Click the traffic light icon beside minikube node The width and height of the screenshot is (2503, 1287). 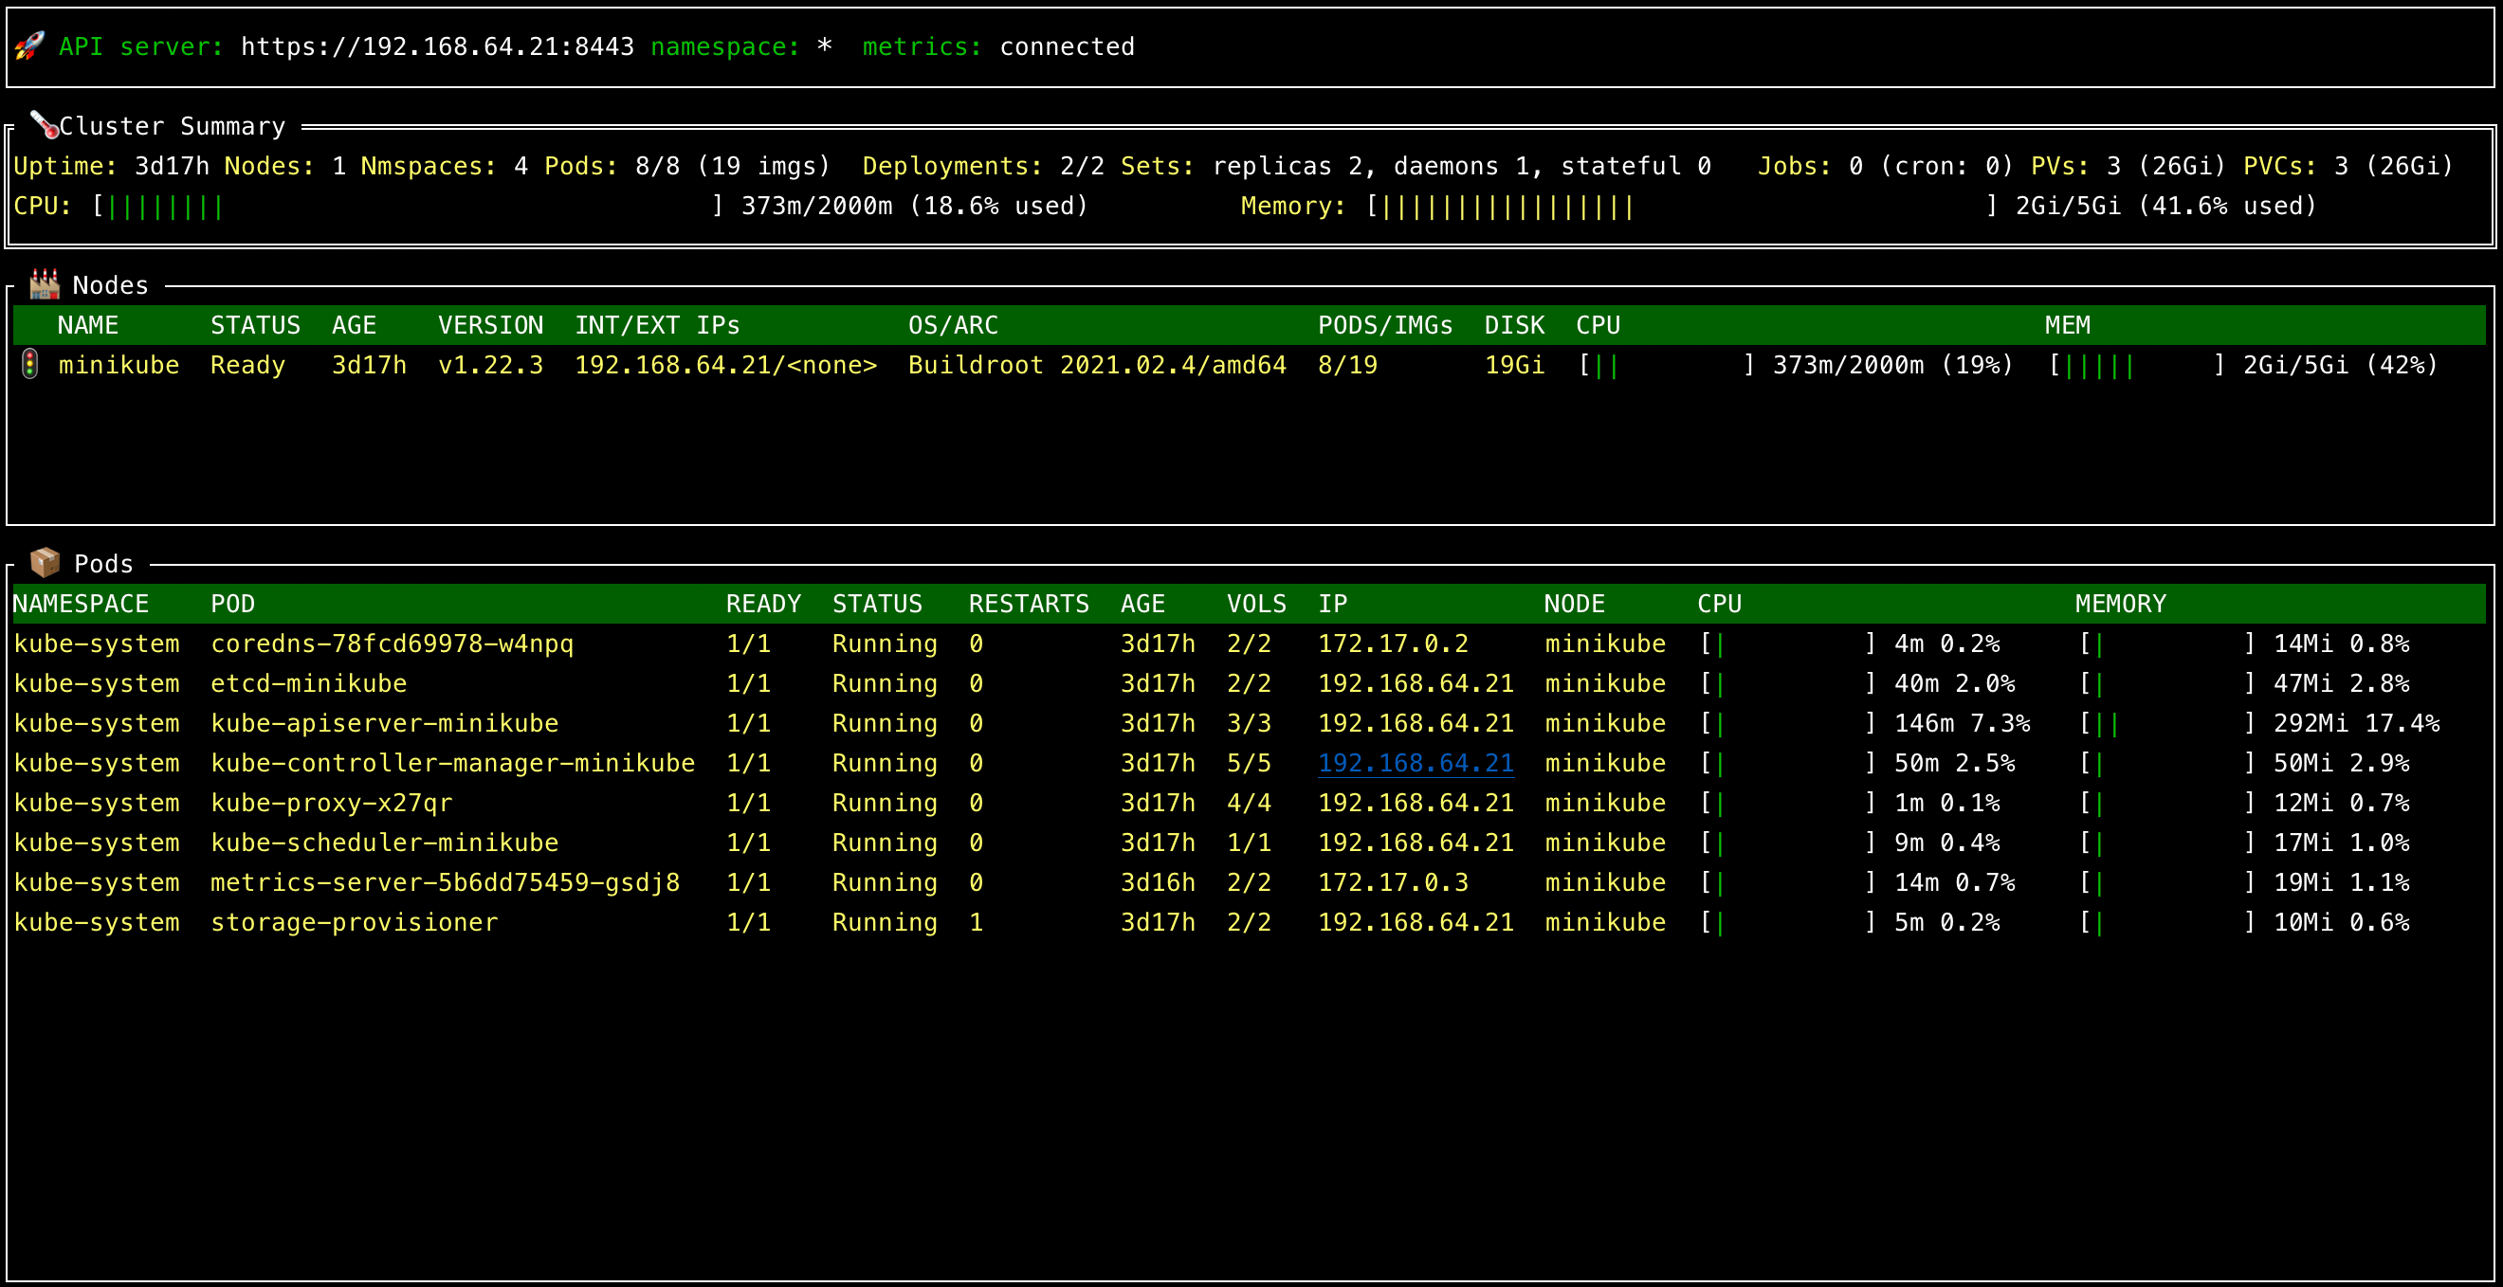point(30,364)
